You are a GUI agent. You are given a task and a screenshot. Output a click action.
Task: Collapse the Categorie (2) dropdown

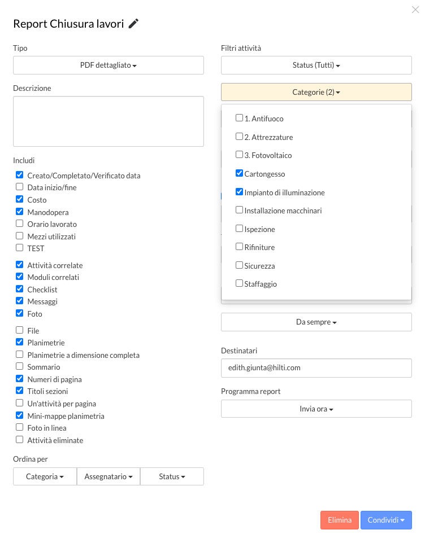tap(316, 92)
